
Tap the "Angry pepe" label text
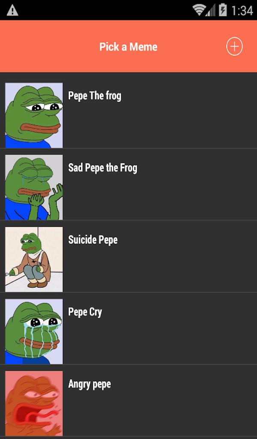click(90, 384)
